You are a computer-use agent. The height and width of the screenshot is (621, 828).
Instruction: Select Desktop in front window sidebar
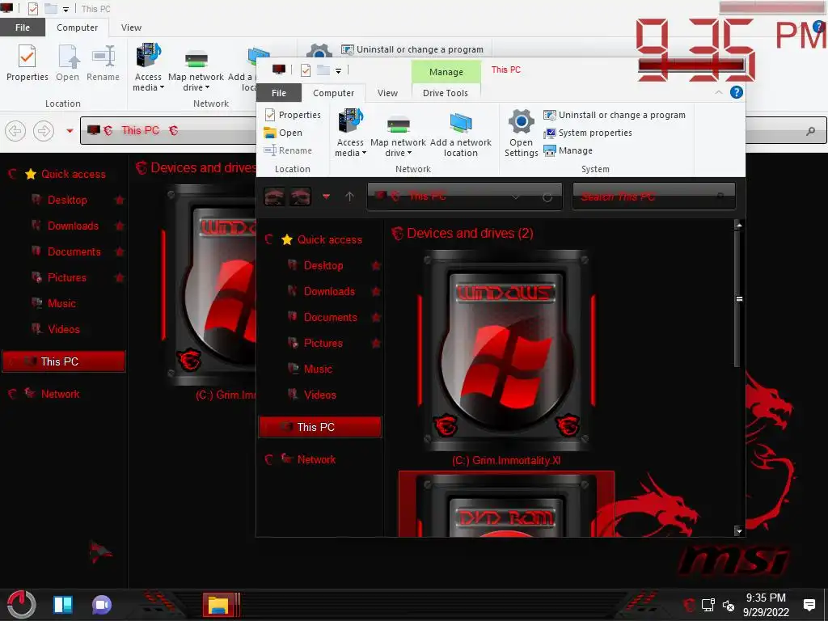coord(323,265)
